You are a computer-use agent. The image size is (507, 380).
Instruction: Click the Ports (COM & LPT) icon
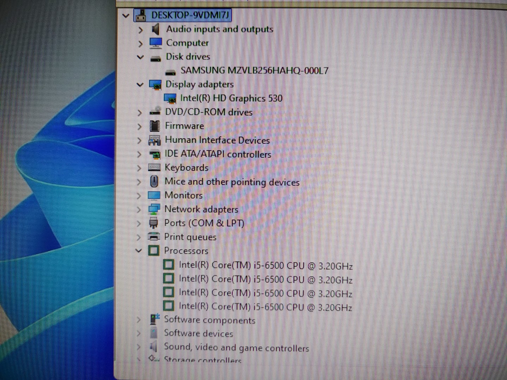coord(154,223)
